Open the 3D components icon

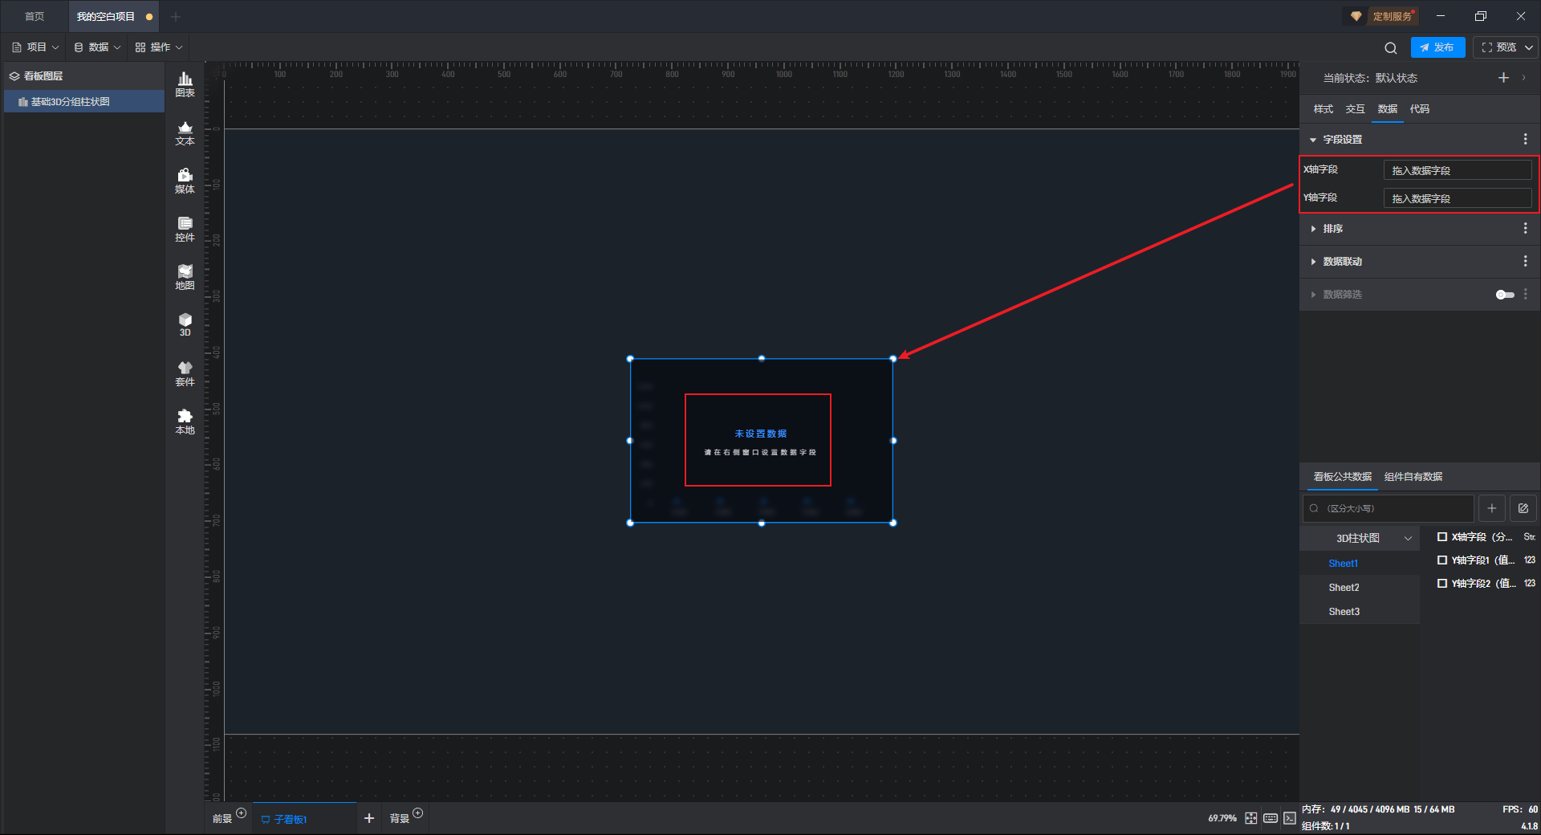185,324
